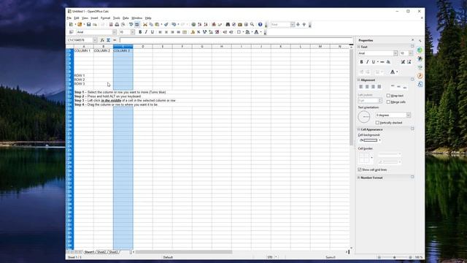
Task: Select the cell containing COLUMN 1
Action: (84, 50)
